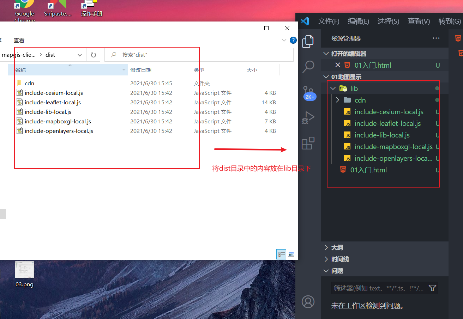Open the Run and Debug activity icon
The height and width of the screenshot is (319, 463).
(x=308, y=118)
